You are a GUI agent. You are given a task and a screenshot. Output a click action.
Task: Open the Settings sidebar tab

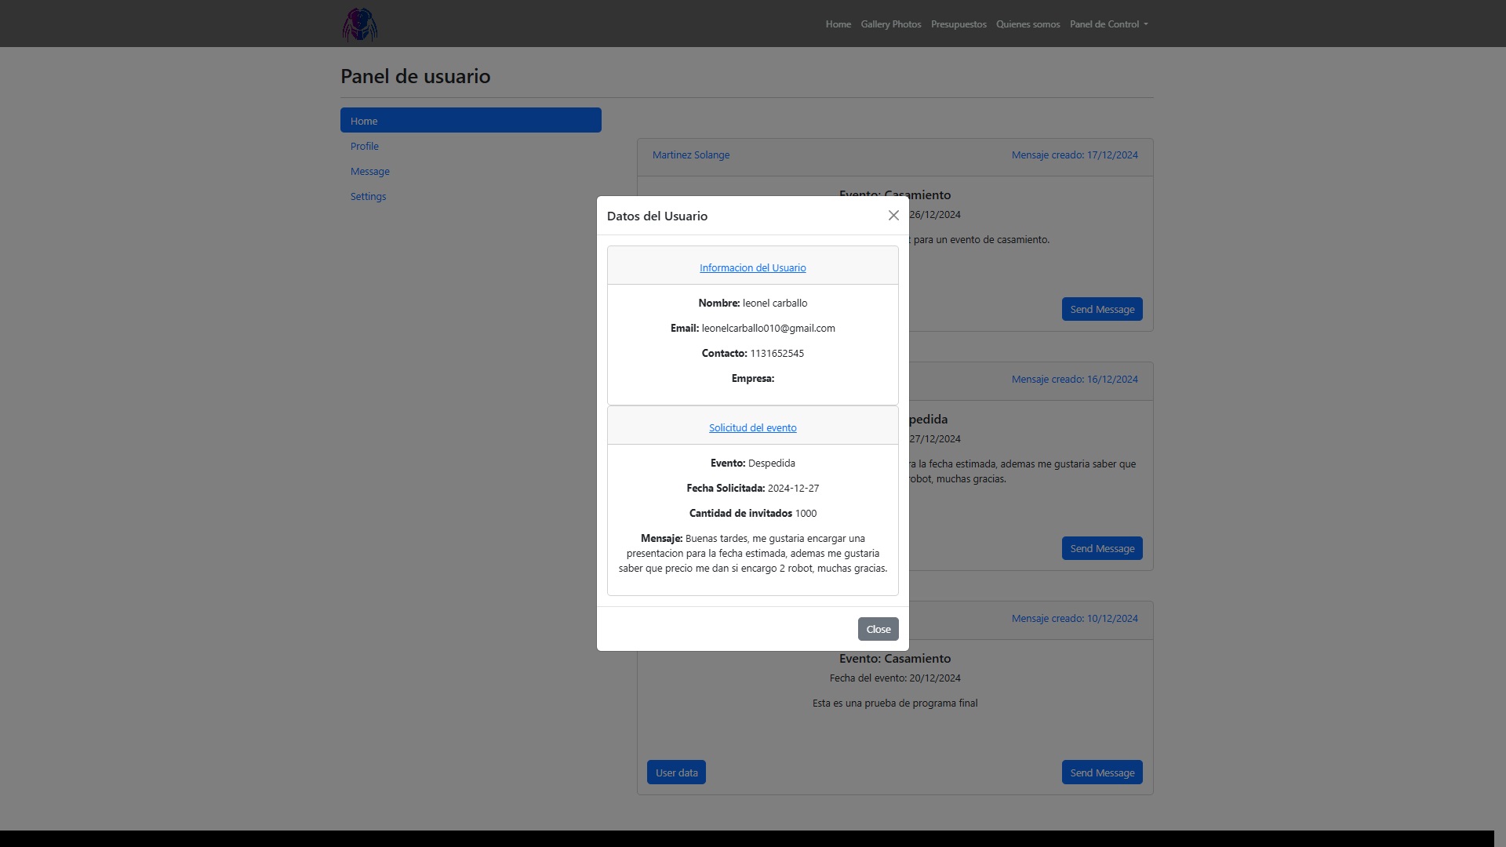coord(368,197)
